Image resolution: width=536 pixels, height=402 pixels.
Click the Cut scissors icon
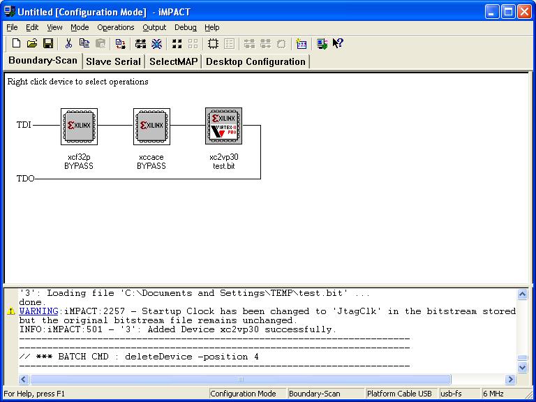[69, 44]
